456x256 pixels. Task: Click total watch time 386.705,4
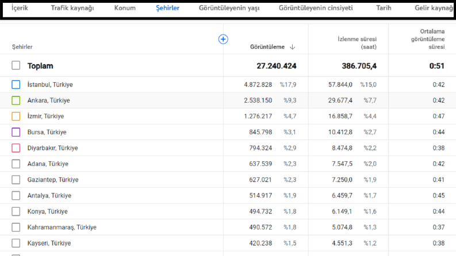359,66
